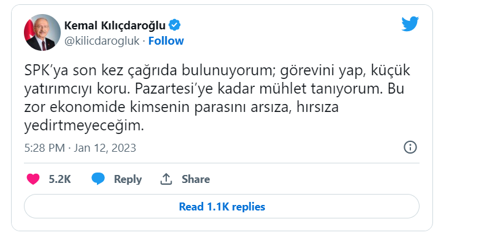The image size is (487, 238).
Task: Click the blue reply speech bubble icon
Action: (x=98, y=179)
